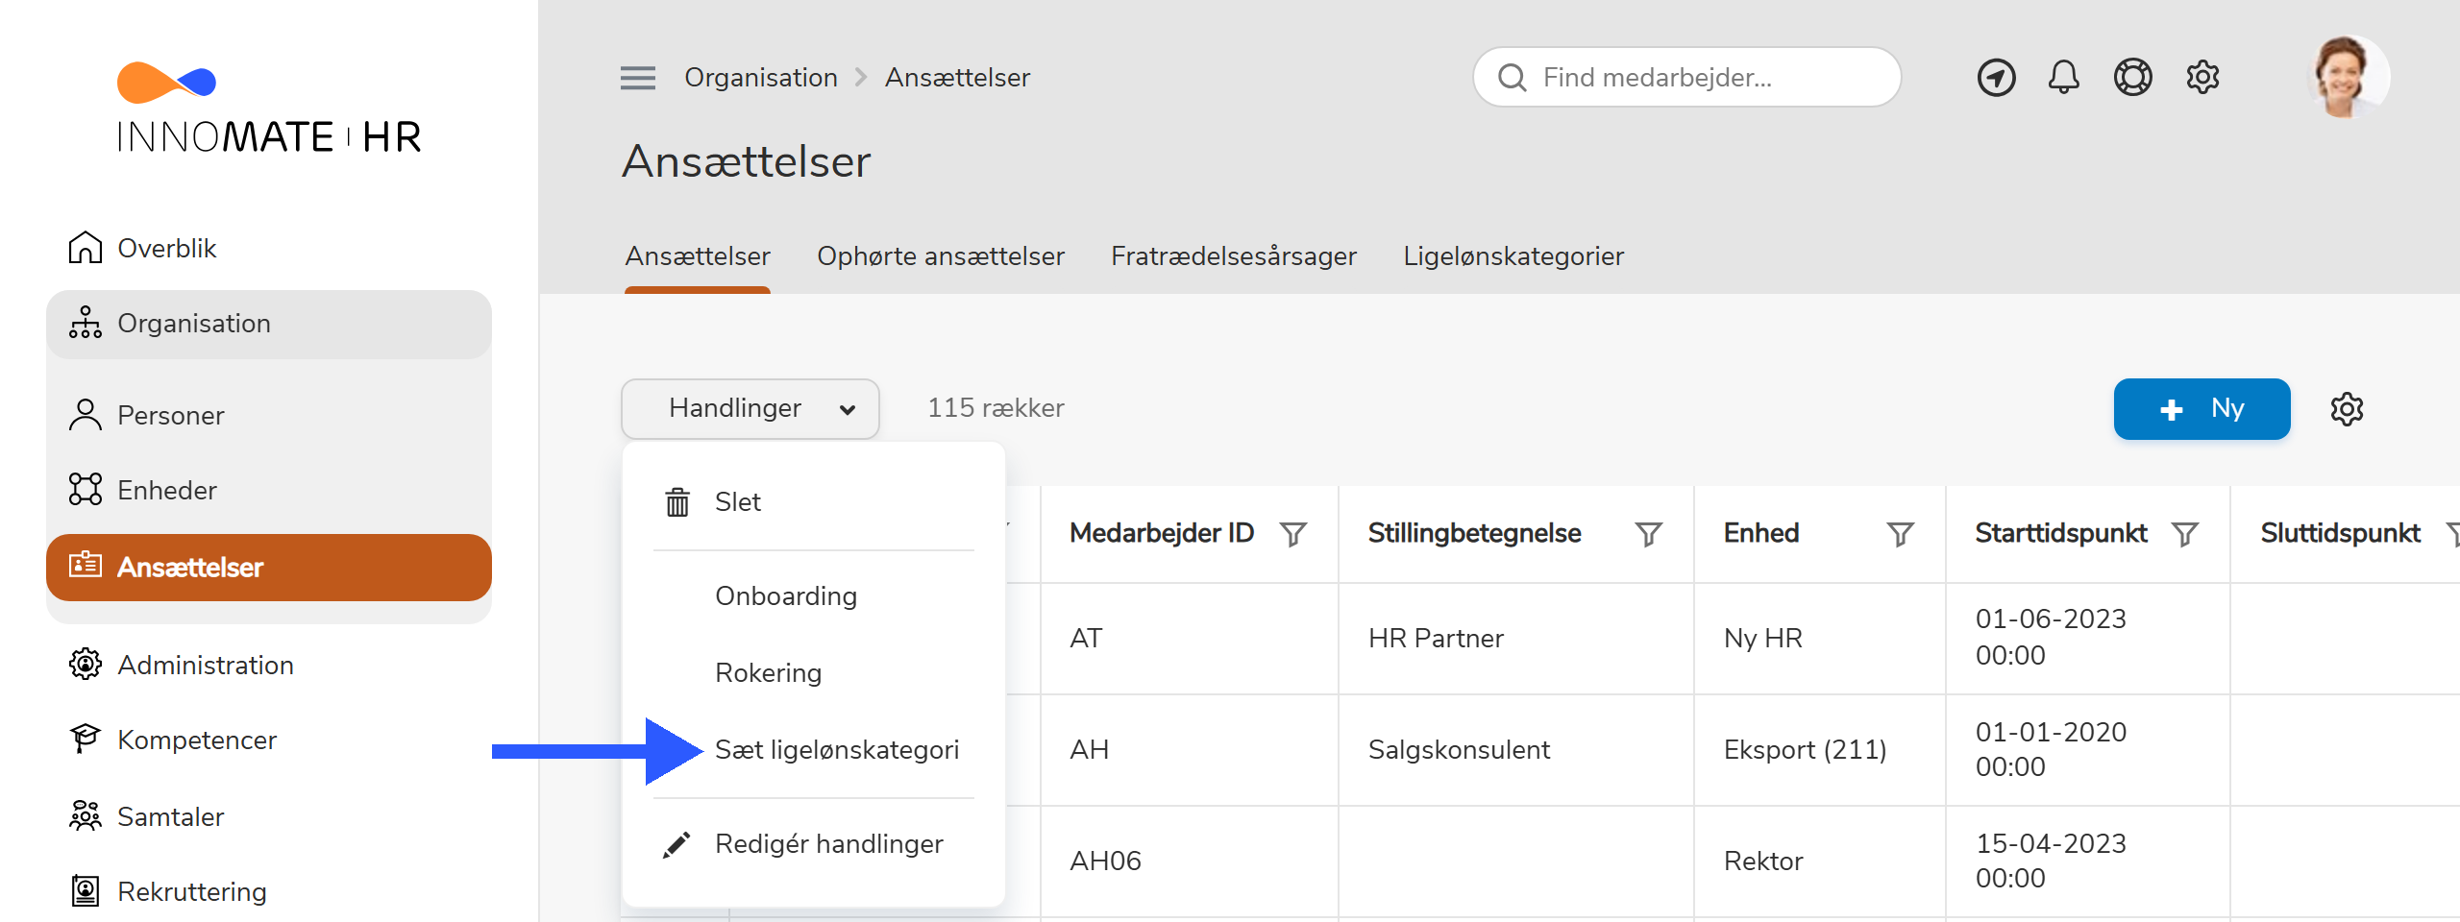Click the Rekruttering badge icon
Image resolution: width=2460 pixels, height=922 pixels.
86,891
